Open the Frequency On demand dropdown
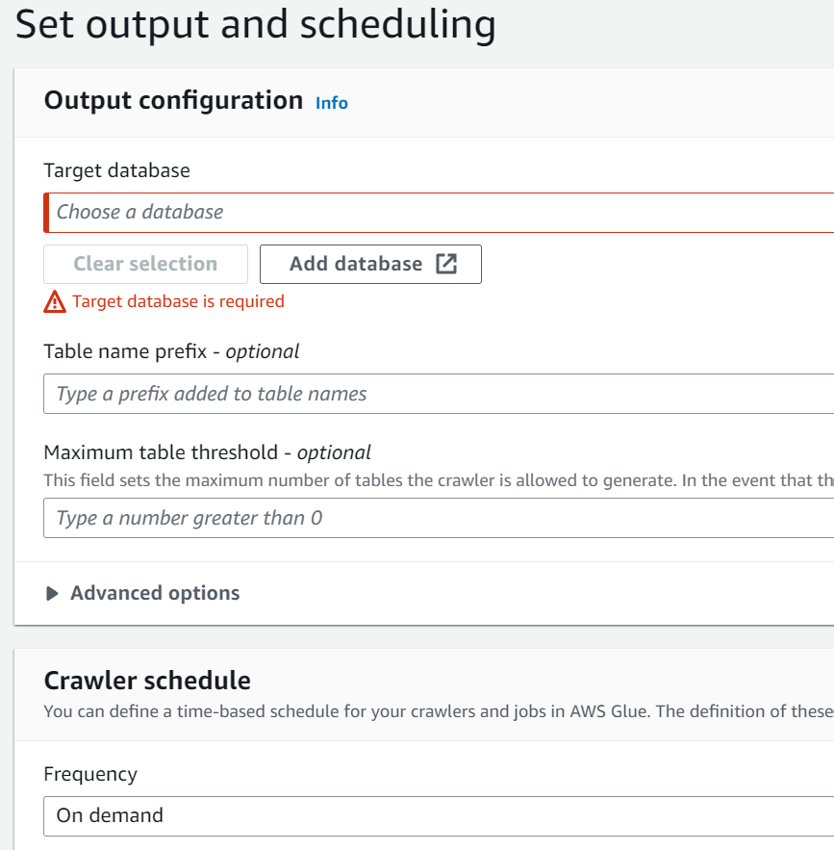Viewport: 834px width, 850px height. pyautogui.click(x=439, y=816)
